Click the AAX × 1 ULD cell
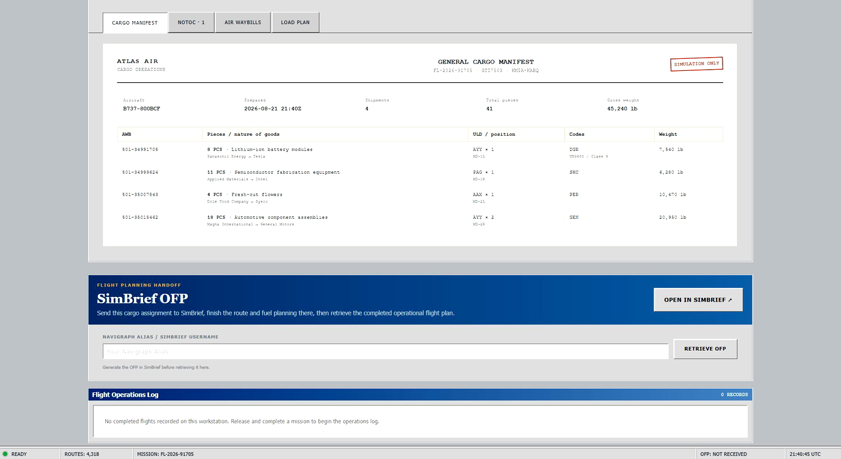Screen dimensions: 841x459 483,195
